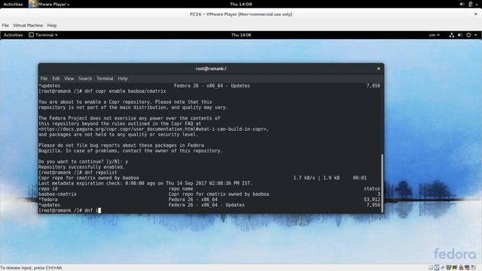
Task: Click 'The Fedora Project does not exercise' line
Action: click(x=130, y=118)
